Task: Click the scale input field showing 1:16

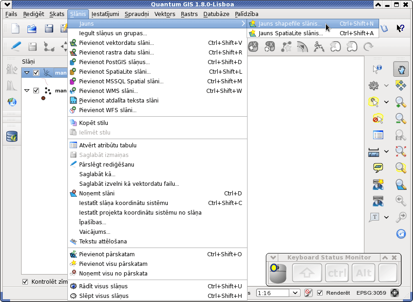Action: pyautogui.click(x=273, y=293)
